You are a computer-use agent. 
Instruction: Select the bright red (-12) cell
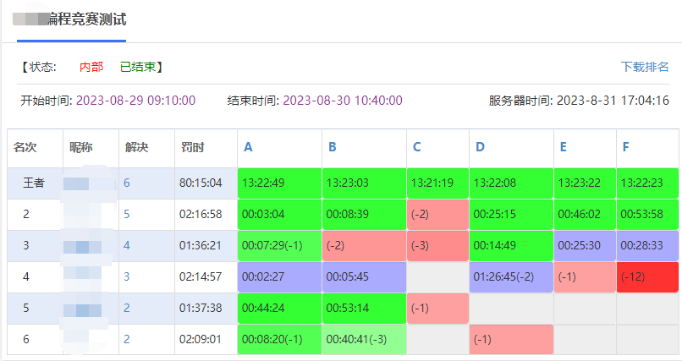pyautogui.click(x=647, y=276)
